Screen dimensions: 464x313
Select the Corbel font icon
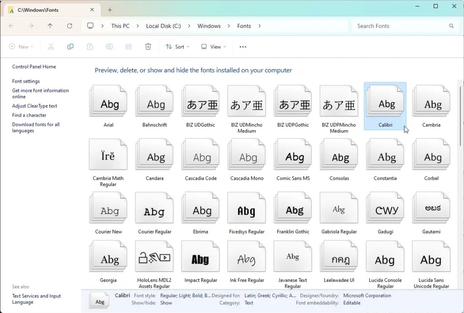[431, 154]
